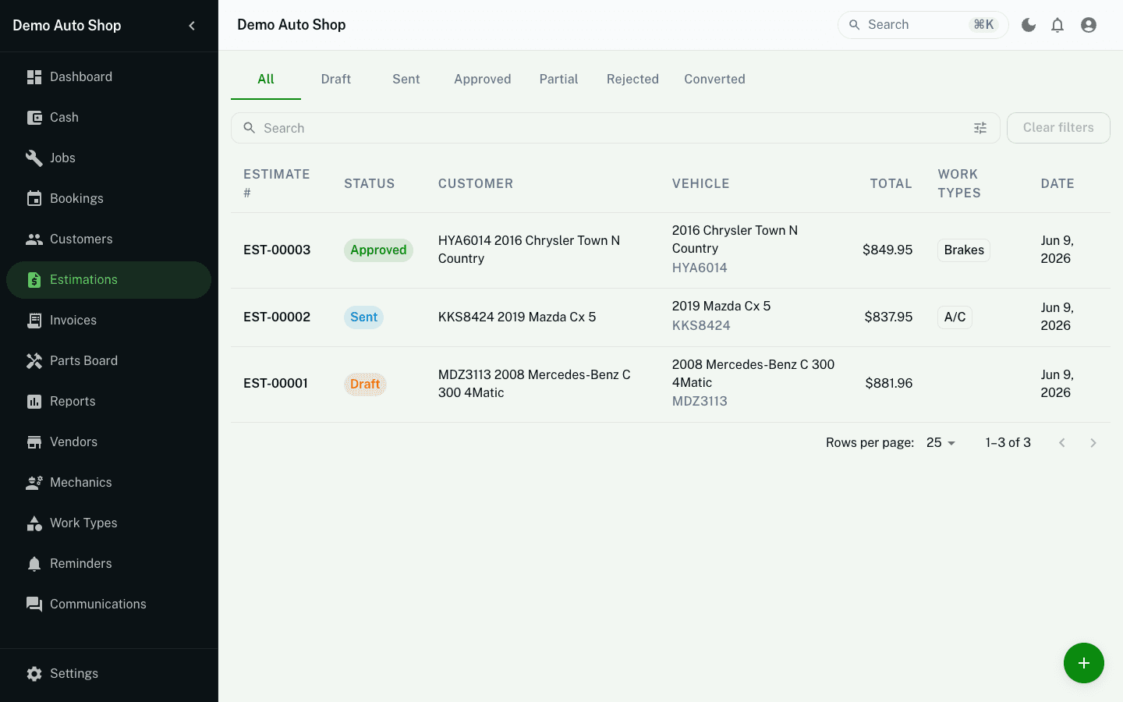Switch to the Draft tab

(336, 79)
